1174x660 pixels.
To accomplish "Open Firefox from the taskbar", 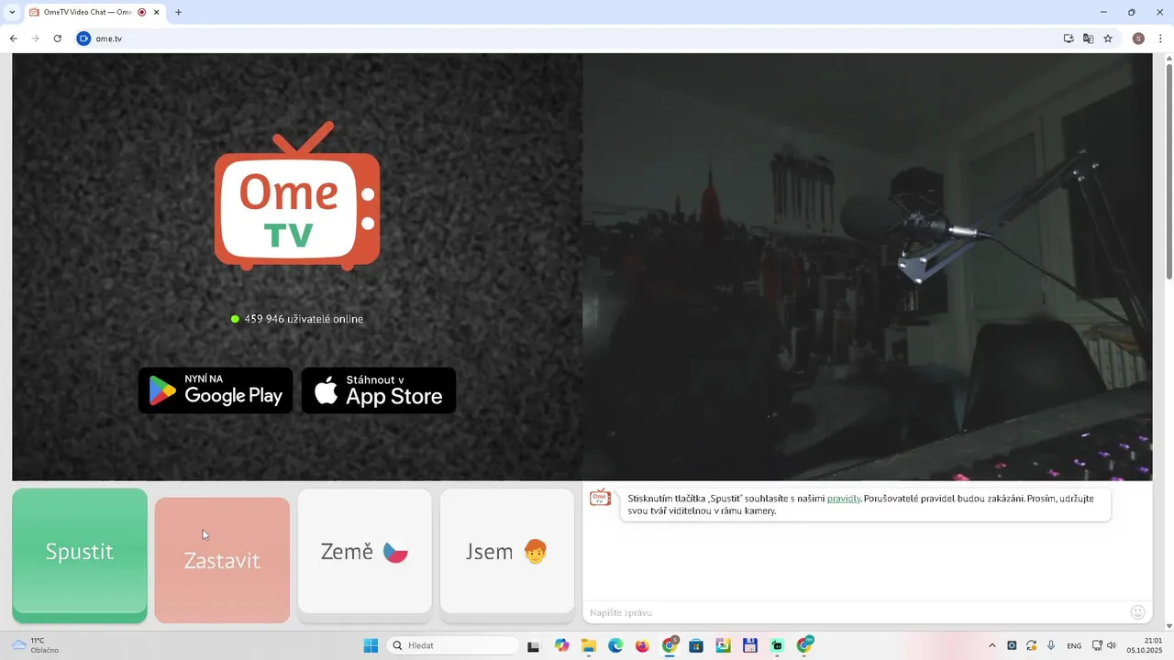I will pyautogui.click(x=642, y=645).
